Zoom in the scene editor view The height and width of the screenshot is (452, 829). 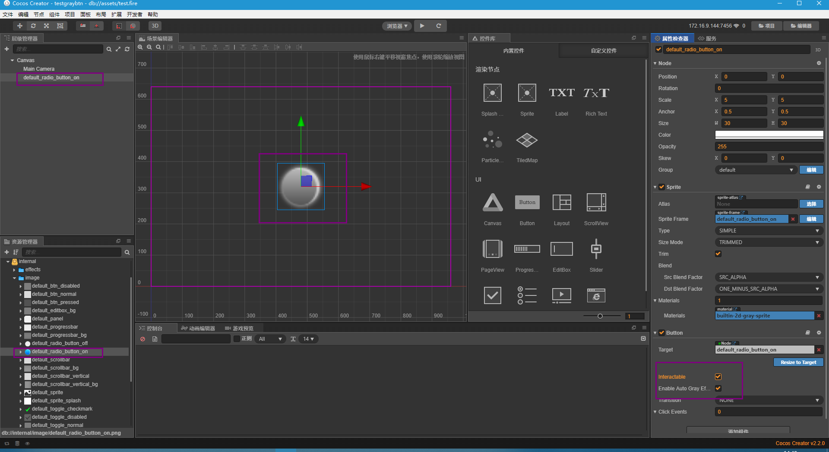(140, 47)
